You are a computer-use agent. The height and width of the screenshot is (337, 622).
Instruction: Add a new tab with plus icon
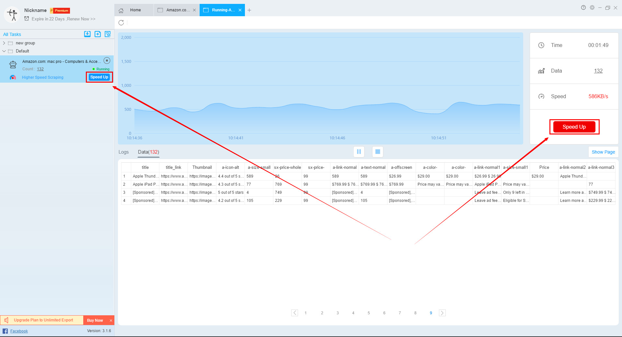point(249,10)
